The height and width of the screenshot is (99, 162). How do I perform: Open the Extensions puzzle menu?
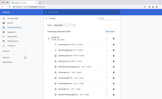[x=149, y=7]
